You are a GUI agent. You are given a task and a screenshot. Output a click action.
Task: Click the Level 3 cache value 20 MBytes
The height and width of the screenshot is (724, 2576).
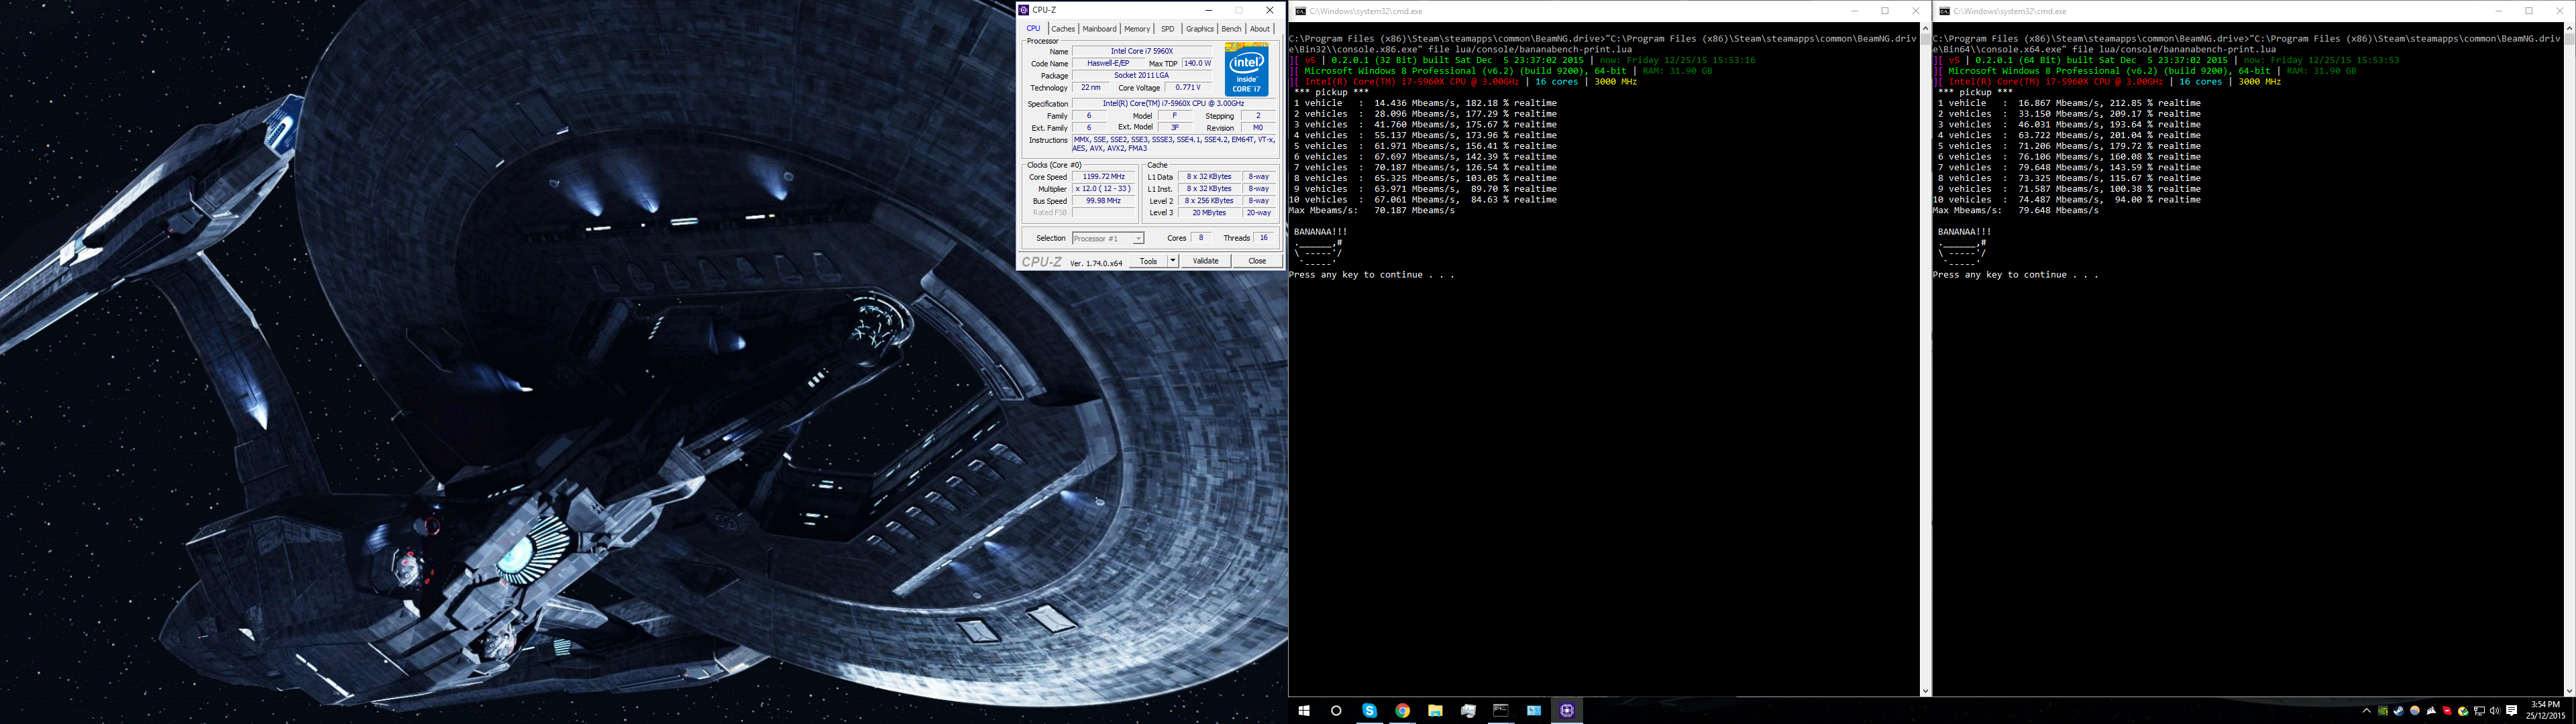(x=1209, y=213)
